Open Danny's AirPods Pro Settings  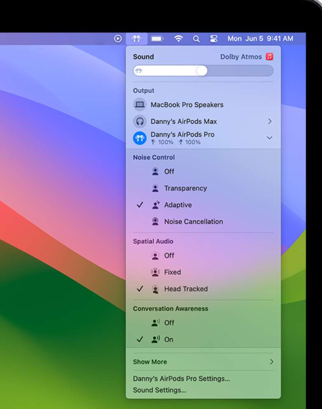pyautogui.click(x=181, y=379)
